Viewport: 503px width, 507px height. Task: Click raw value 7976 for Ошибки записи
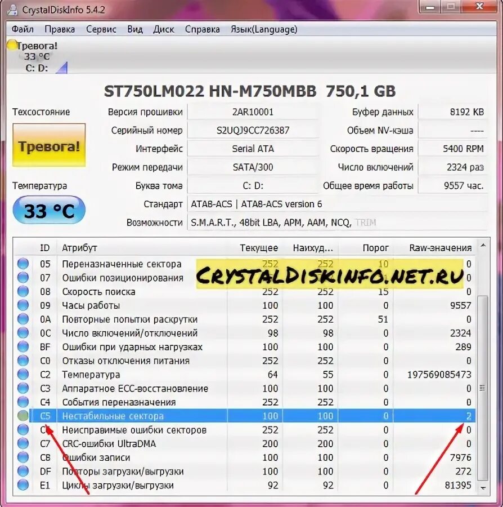(460, 457)
